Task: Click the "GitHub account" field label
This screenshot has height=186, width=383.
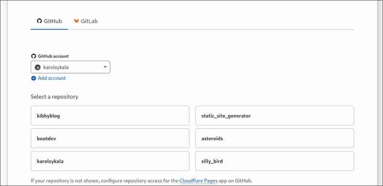Action: tap(53, 56)
